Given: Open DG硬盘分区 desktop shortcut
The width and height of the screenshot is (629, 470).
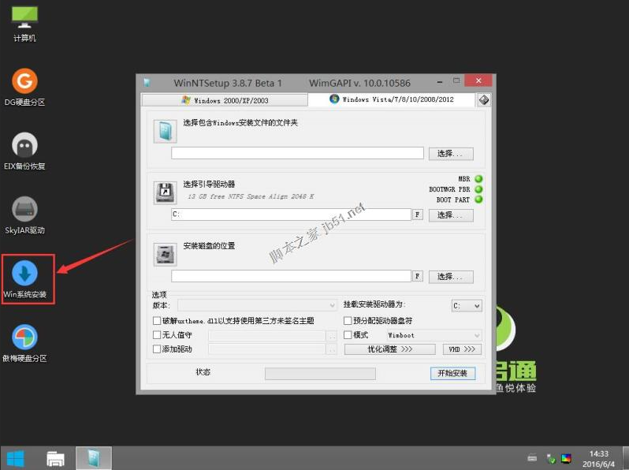Looking at the screenshot, I should (x=24, y=87).
